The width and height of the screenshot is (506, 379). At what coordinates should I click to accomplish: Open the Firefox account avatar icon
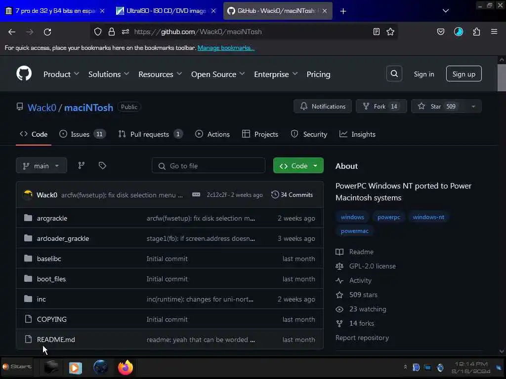458,32
